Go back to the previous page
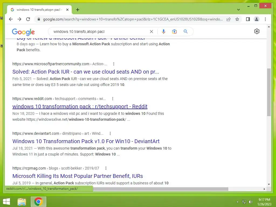Image resolution: width=276 pixels, height=207 pixels. pos(11,19)
